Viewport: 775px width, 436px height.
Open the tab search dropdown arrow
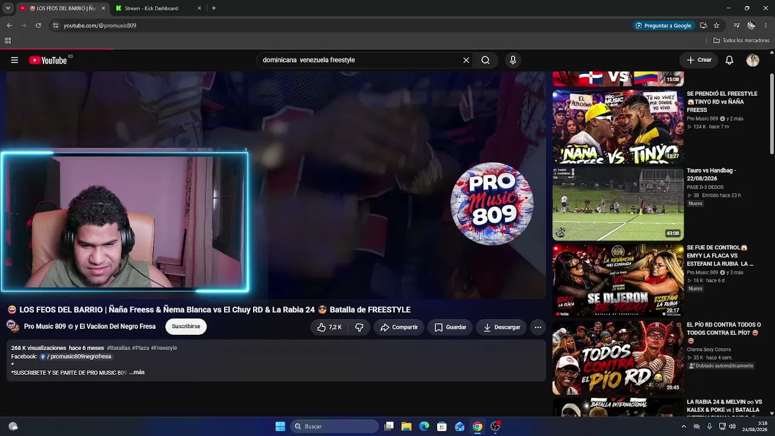tap(8, 8)
